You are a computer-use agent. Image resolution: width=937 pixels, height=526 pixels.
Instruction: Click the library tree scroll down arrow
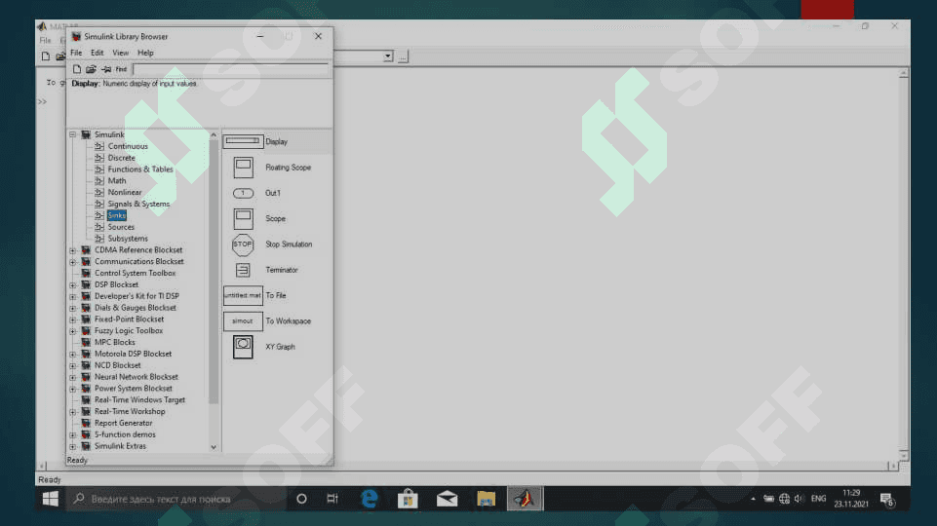[214, 446]
